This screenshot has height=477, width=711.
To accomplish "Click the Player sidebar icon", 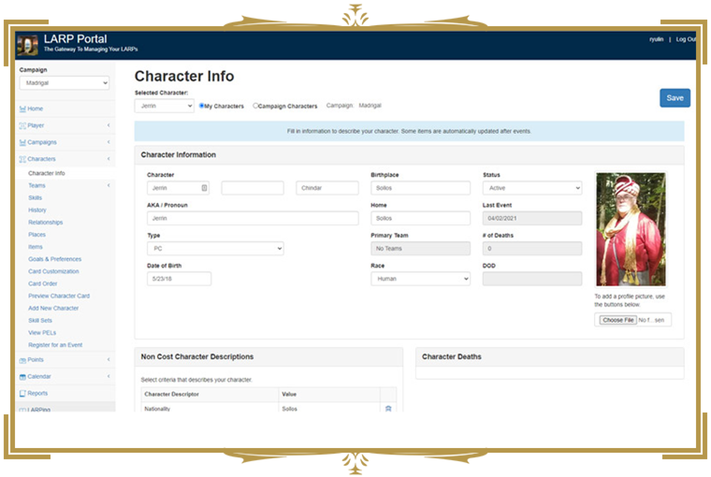I will click(x=22, y=125).
